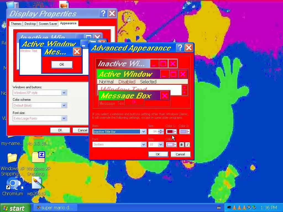
Task: Toggle the Italic font button
Action: coord(188,145)
